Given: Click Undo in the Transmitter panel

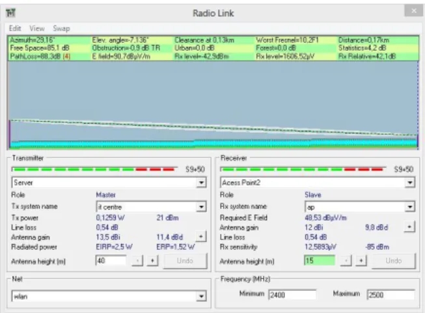Looking at the screenshot, I should click(x=185, y=261).
